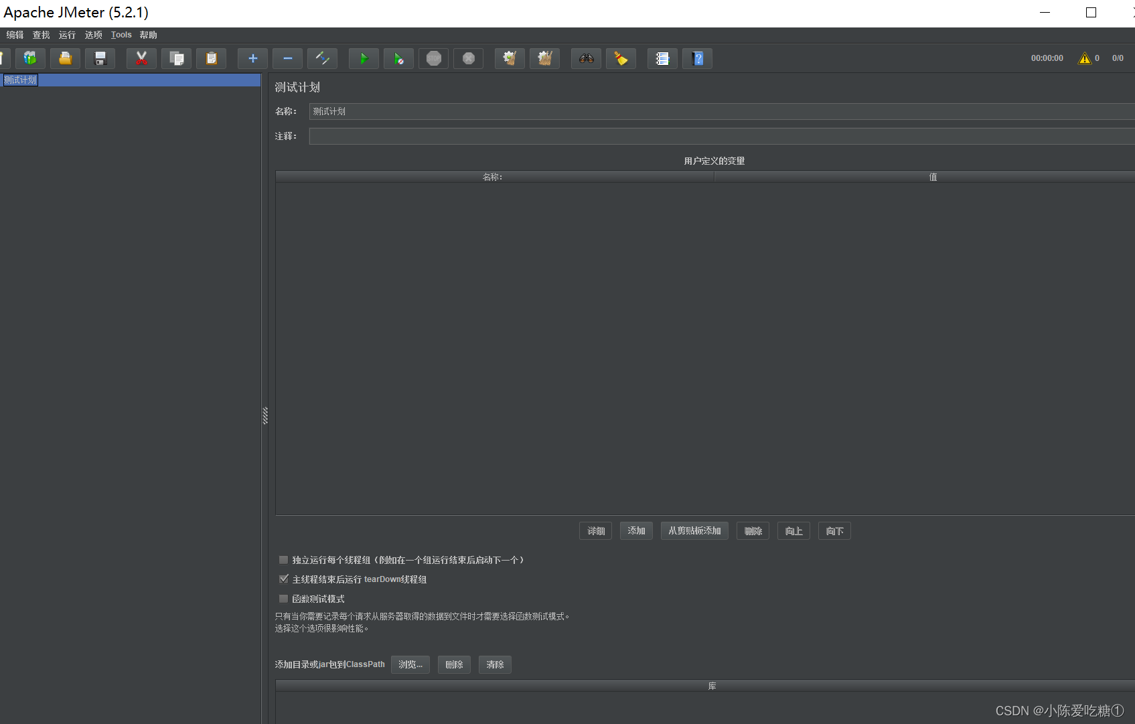Collapse all nodes with minus icon

click(x=287, y=59)
